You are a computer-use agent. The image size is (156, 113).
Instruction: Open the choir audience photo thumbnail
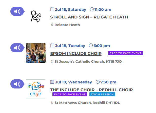click(36, 53)
